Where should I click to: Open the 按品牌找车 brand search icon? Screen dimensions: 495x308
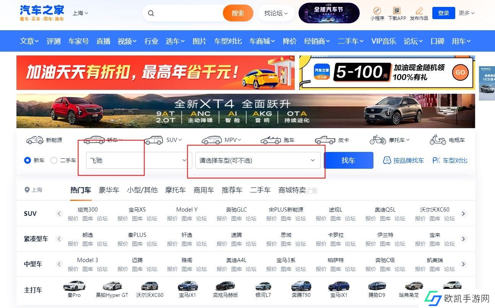click(x=387, y=160)
